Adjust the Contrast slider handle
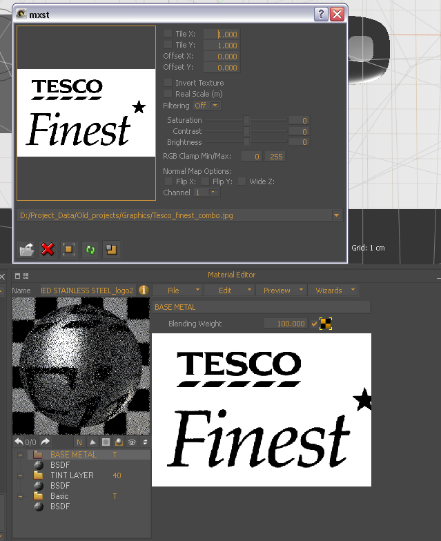Screen dimensions: 441x541 [x=246, y=131]
